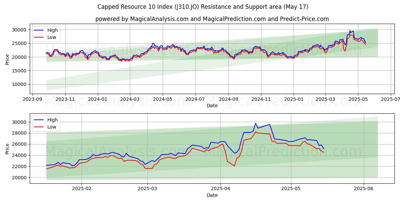Click the 2025-07 tick label
This screenshot has height=203, width=406.
tap(391, 99)
